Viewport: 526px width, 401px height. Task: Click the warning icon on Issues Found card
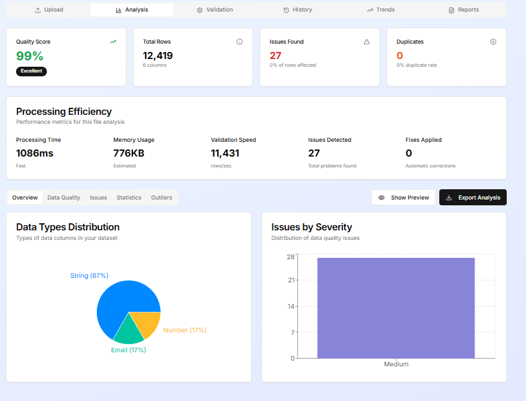(x=366, y=41)
